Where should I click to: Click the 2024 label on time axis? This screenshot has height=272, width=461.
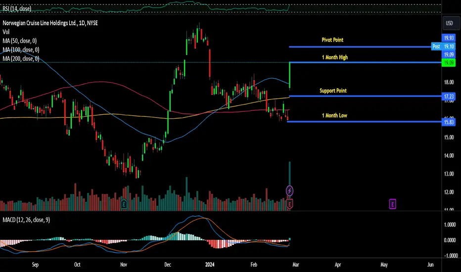210,265
